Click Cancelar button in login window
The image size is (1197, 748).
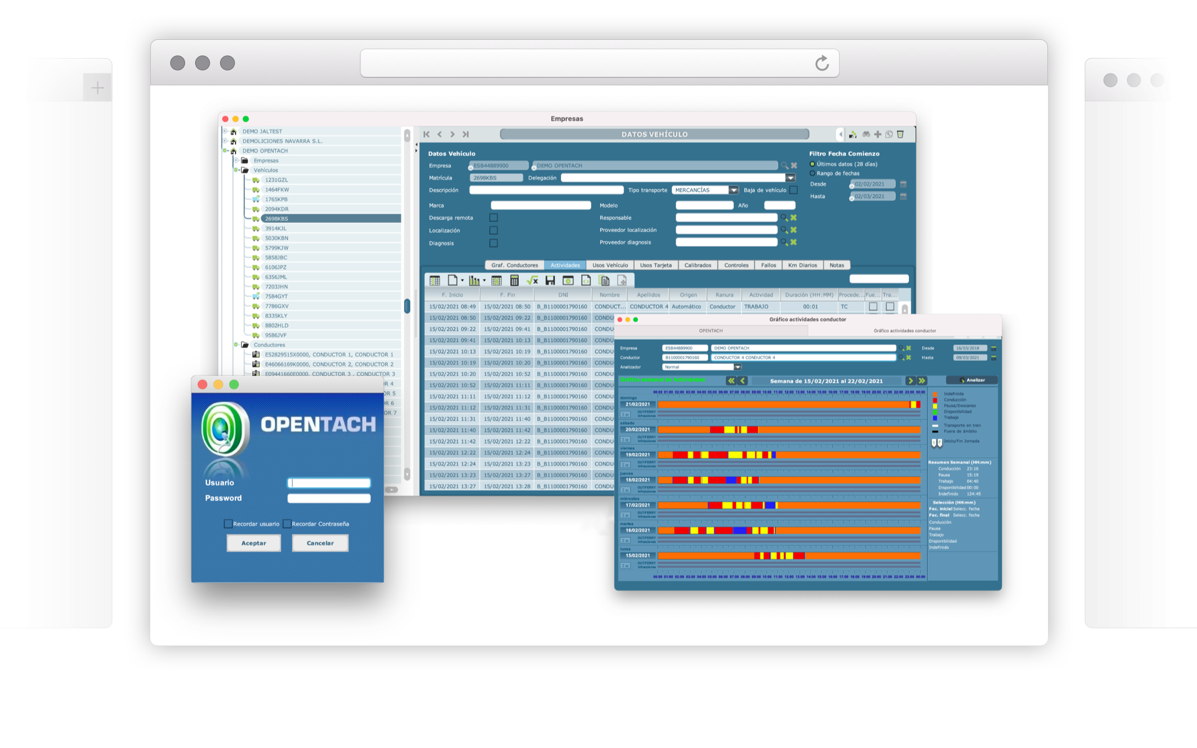click(320, 543)
